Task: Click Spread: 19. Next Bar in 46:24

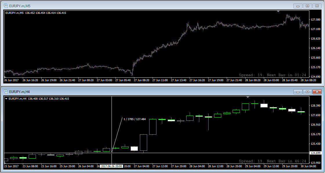Action: click(x=273, y=161)
